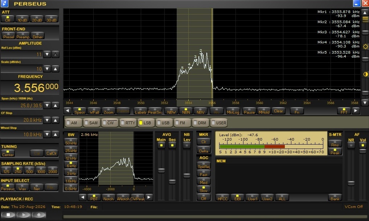Viewport: 369px width, 221px height.
Task: Shift filter passband right arrow
Action: pos(149,197)
